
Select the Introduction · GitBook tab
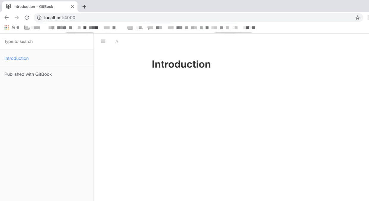point(40,7)
